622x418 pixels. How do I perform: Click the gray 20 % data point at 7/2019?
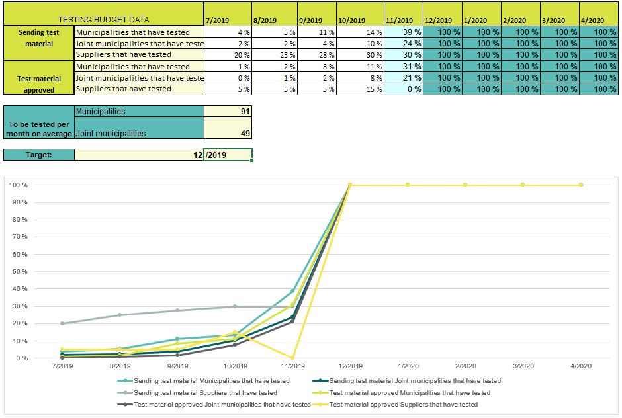pos(62,323)
